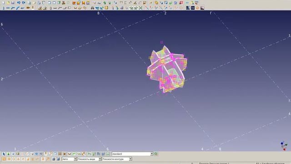This screenshot has width=291, height=164.
Task: Click the green gear icon beside standard filter
Action: tap(156, 154)
